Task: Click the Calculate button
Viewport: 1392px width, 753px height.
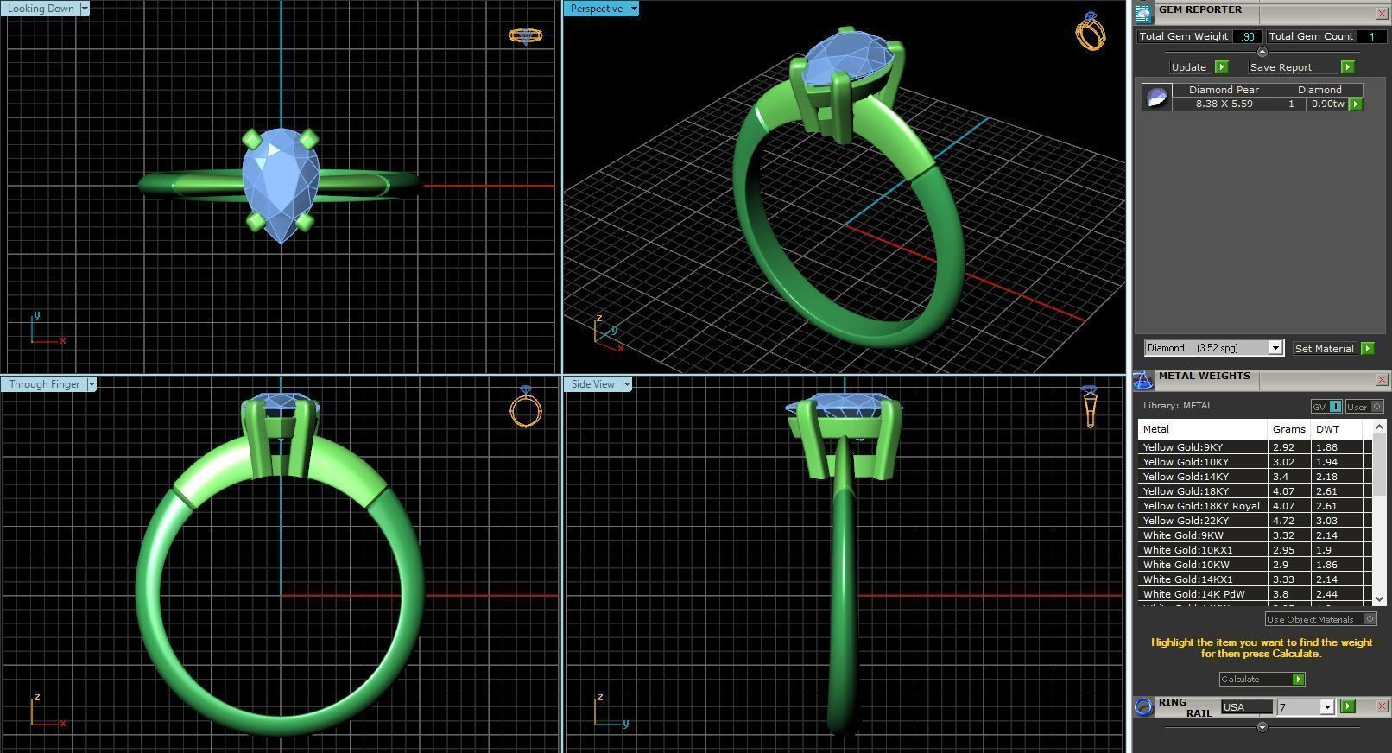Action: click(1262, 679)
